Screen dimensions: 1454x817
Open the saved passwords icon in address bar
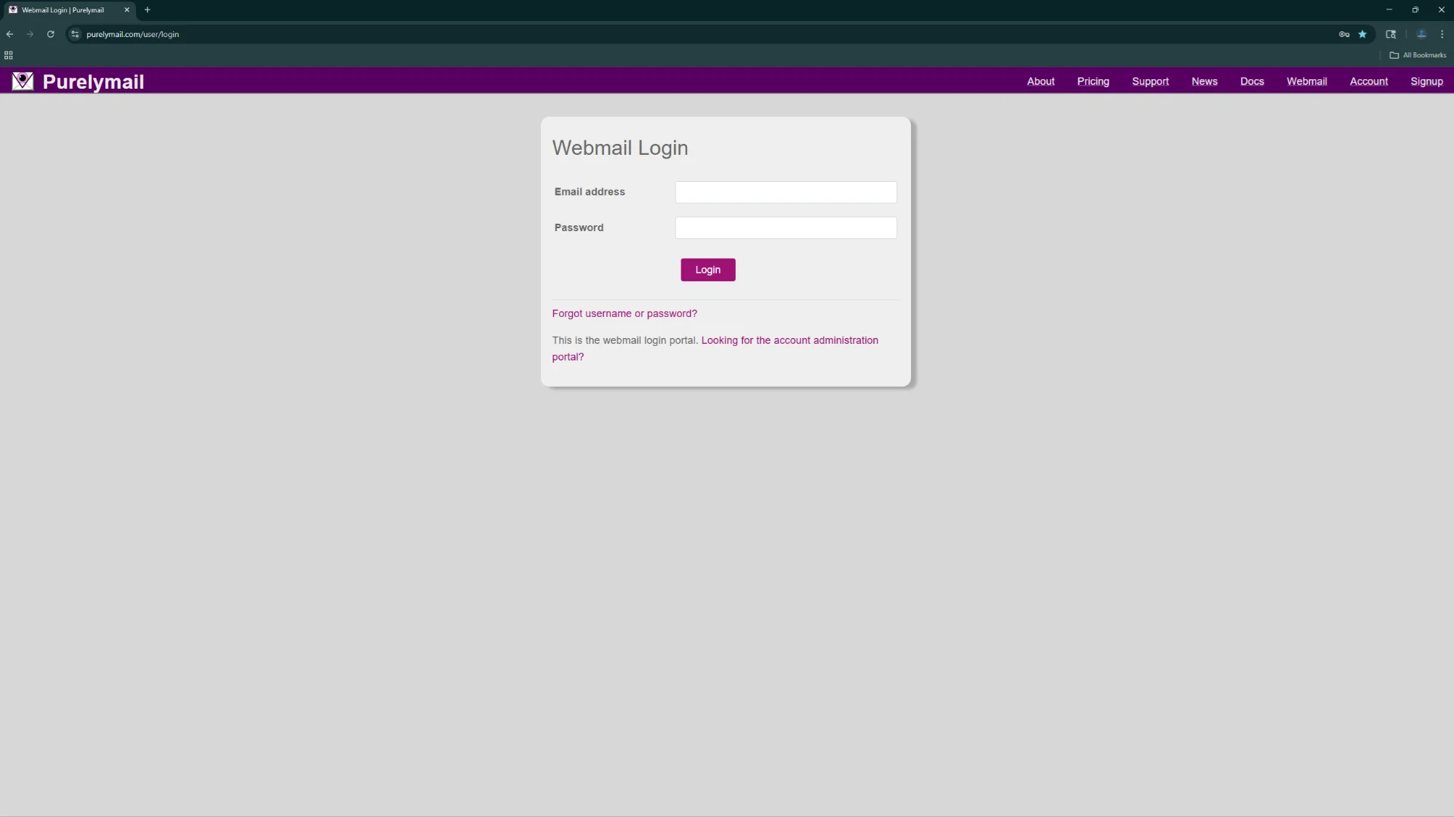tap(1344, 34)
